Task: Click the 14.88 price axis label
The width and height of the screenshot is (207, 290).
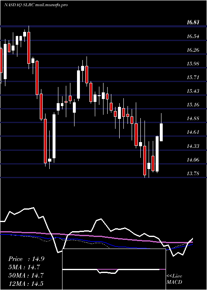Action: (x=193, y=118)
